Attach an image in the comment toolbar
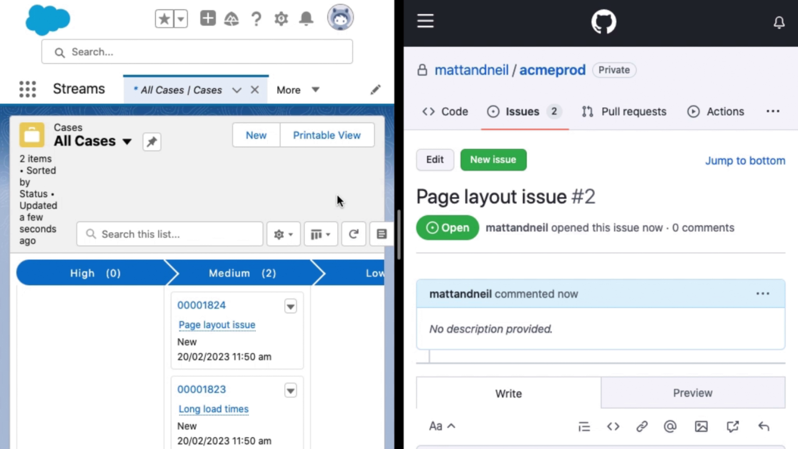This screenshot has height=449, width=798. click(x=702, y=426)
